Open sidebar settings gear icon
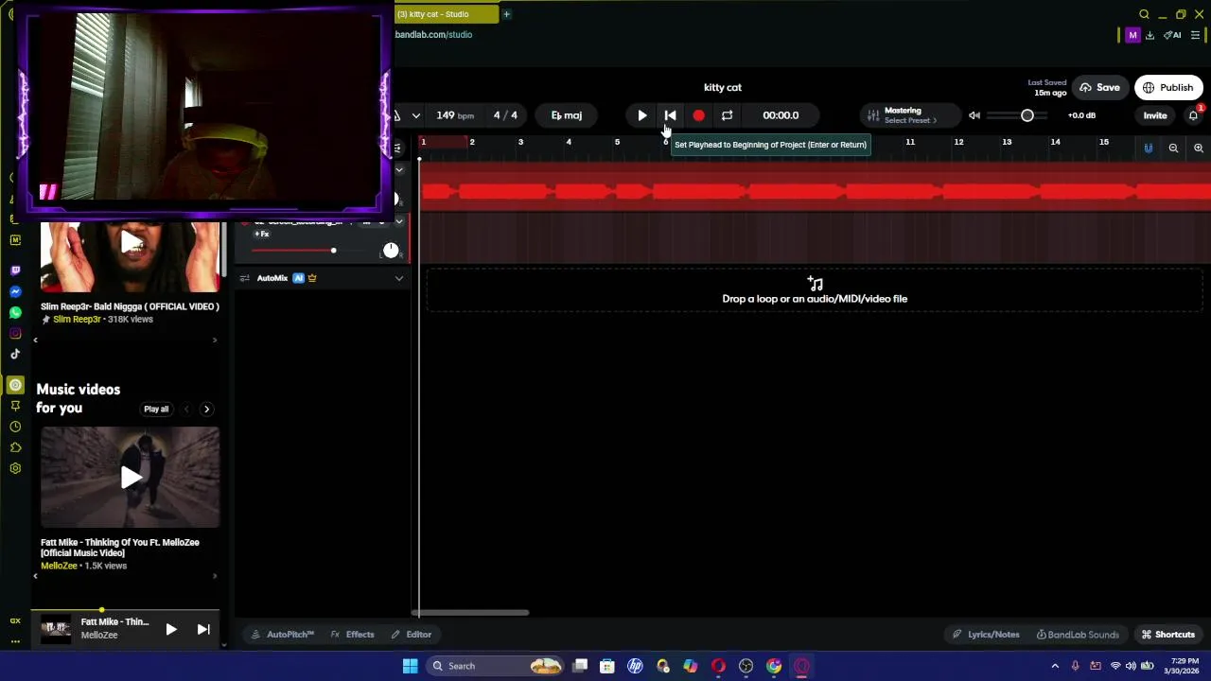The image size is (1211, 681). [15, 468]
